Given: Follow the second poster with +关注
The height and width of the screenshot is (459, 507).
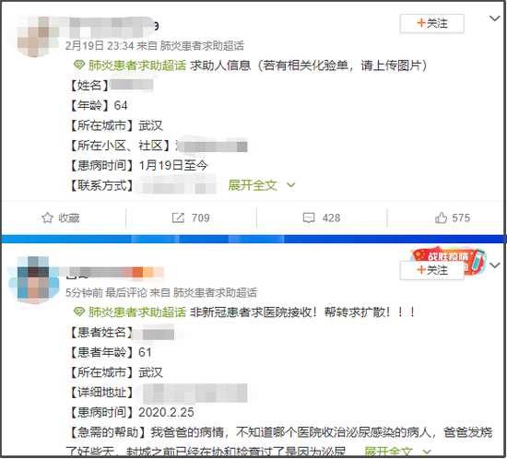Looking at the screenshot, I should pos(432,270).
